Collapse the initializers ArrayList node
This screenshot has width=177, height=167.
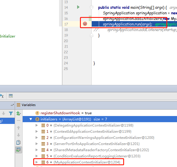[31, 119]
